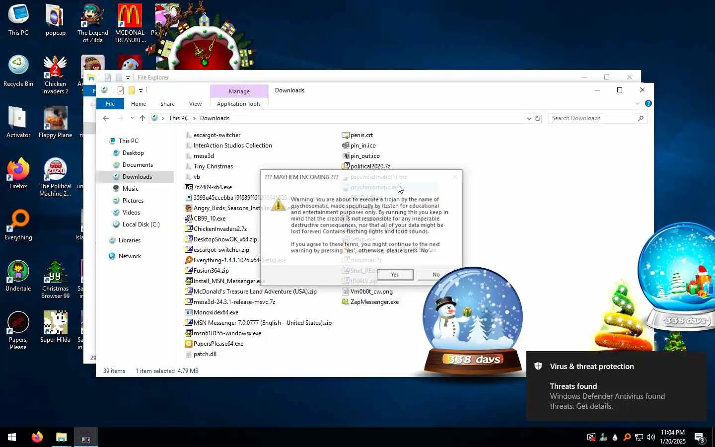Image resolution: width=715 pixels, height=447 pixels.
Task: Click the Search Downloads field
Action: tap(597, 118)
